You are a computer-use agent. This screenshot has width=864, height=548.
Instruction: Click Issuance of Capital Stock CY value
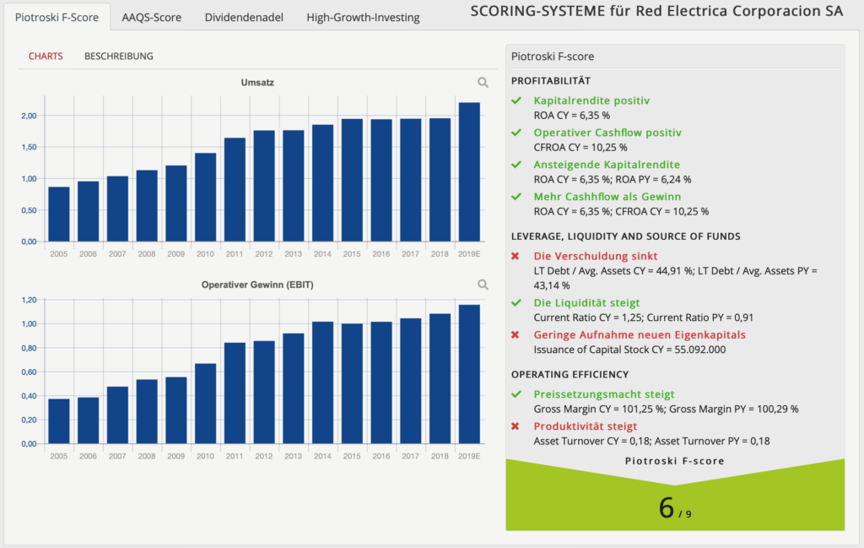coord(629,350)
